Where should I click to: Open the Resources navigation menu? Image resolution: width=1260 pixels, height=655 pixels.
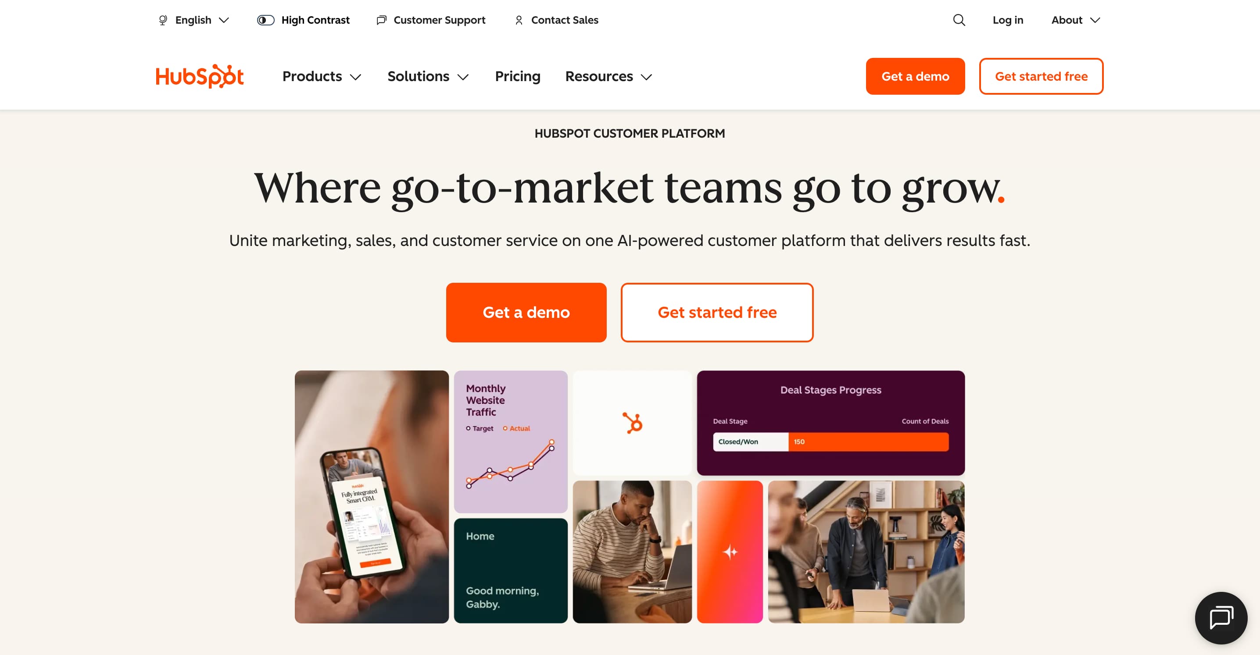(609, 76)
